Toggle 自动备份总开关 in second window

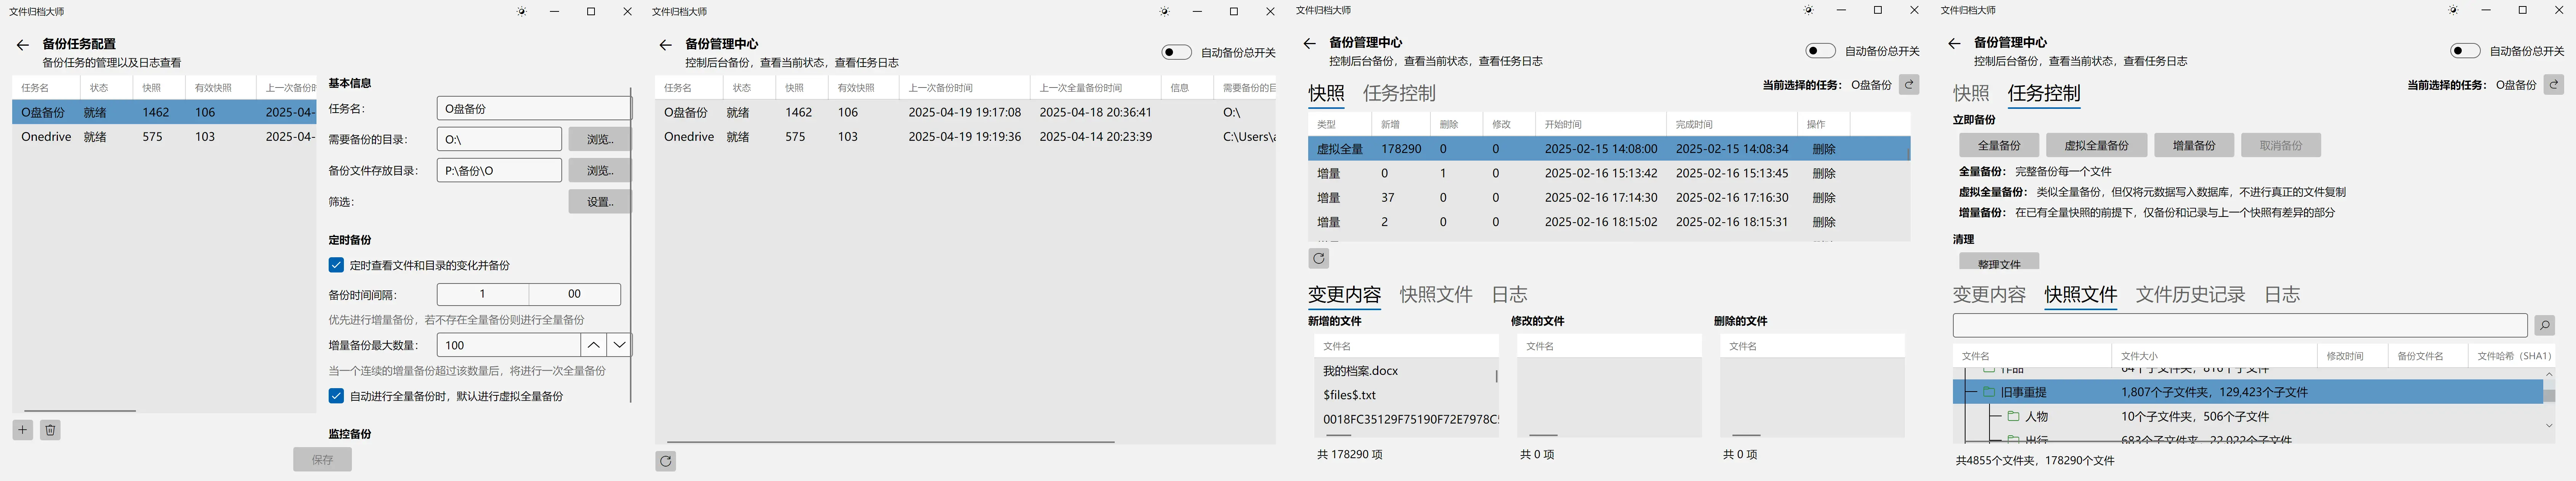click(1176, 52)
